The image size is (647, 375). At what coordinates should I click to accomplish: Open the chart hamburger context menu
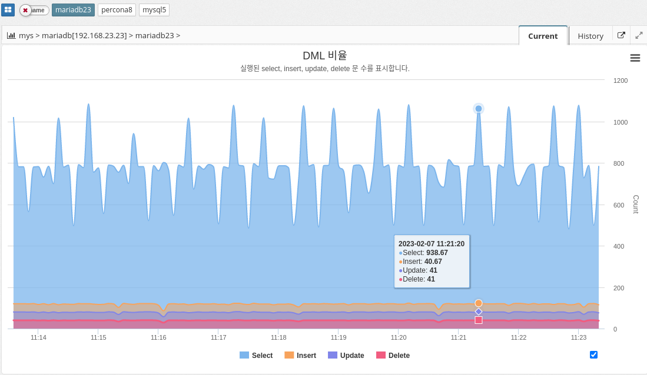click(635, 58)
